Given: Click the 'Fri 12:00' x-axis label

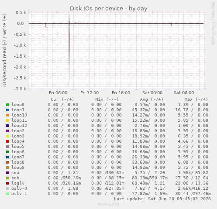Looking at the screenshot, I should click(90, 93).
